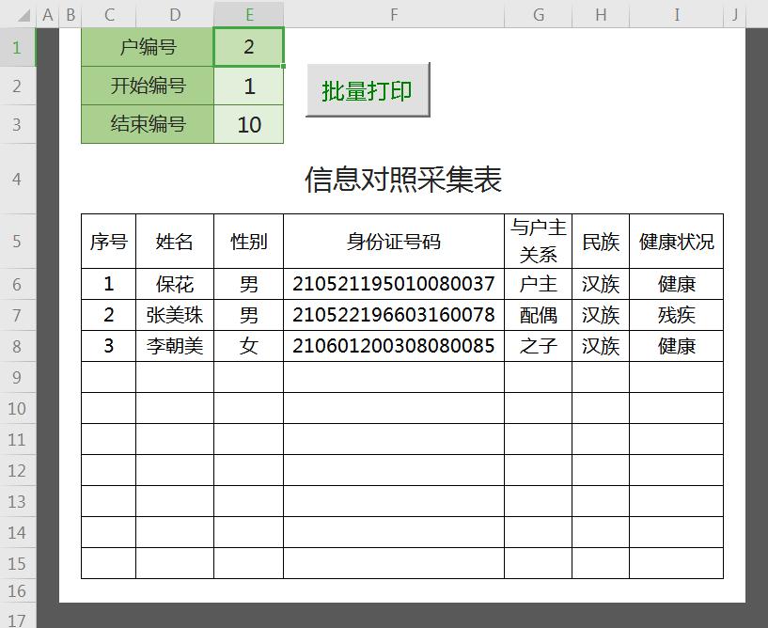The height and width of the screenshot is (628, 768).
Task: Select column F header
Action: 394,14
